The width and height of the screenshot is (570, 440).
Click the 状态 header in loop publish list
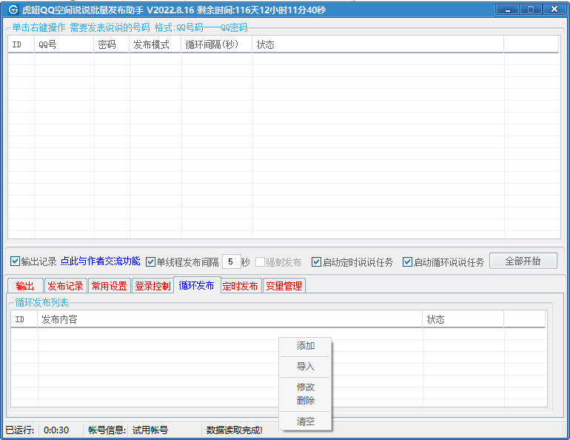click(x=463, y=319)
